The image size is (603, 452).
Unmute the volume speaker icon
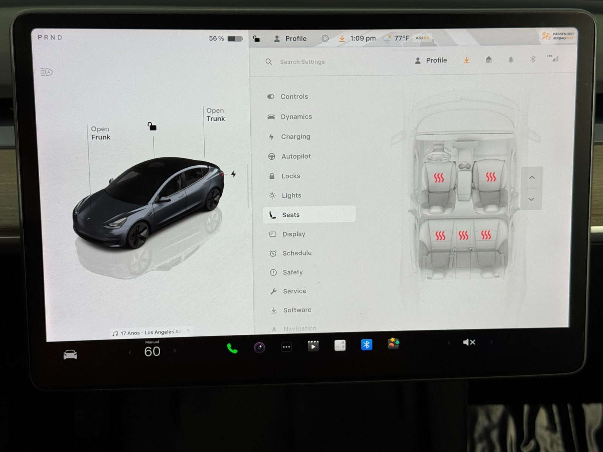469,342
